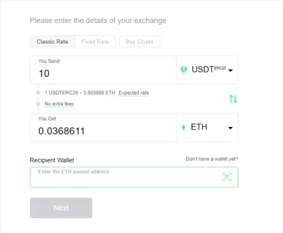Focus the You Get amount field
Screen dimensions: 283x233
pyautogui.click(x=103, y=127)
